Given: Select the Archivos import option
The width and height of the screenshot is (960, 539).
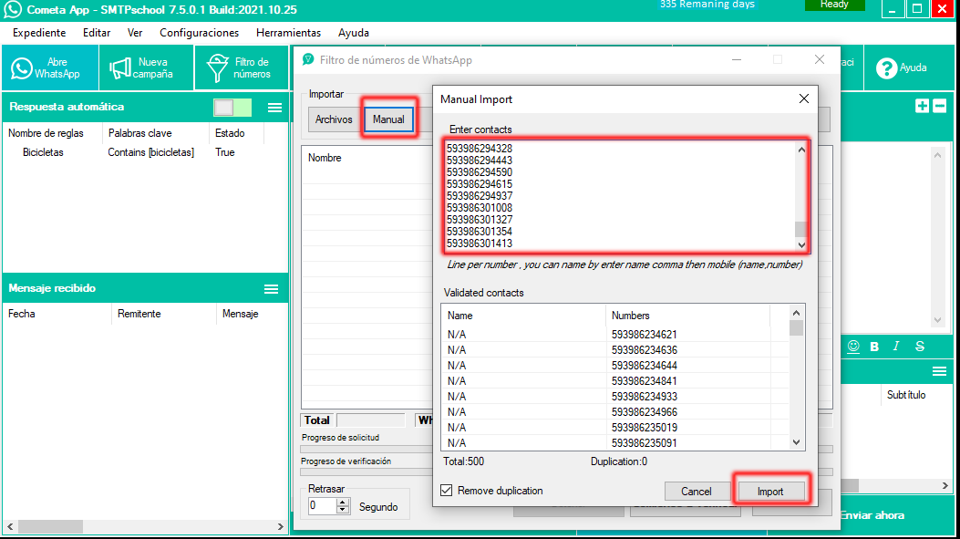Looking at the screenshot, I should pyautogui.click(x=334, y=119).
